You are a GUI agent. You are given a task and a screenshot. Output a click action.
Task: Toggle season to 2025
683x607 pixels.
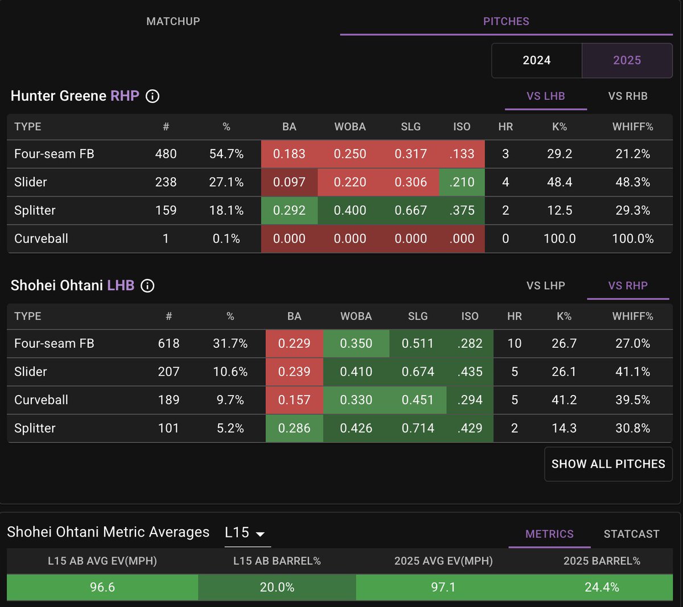click(x=627, y=60)
